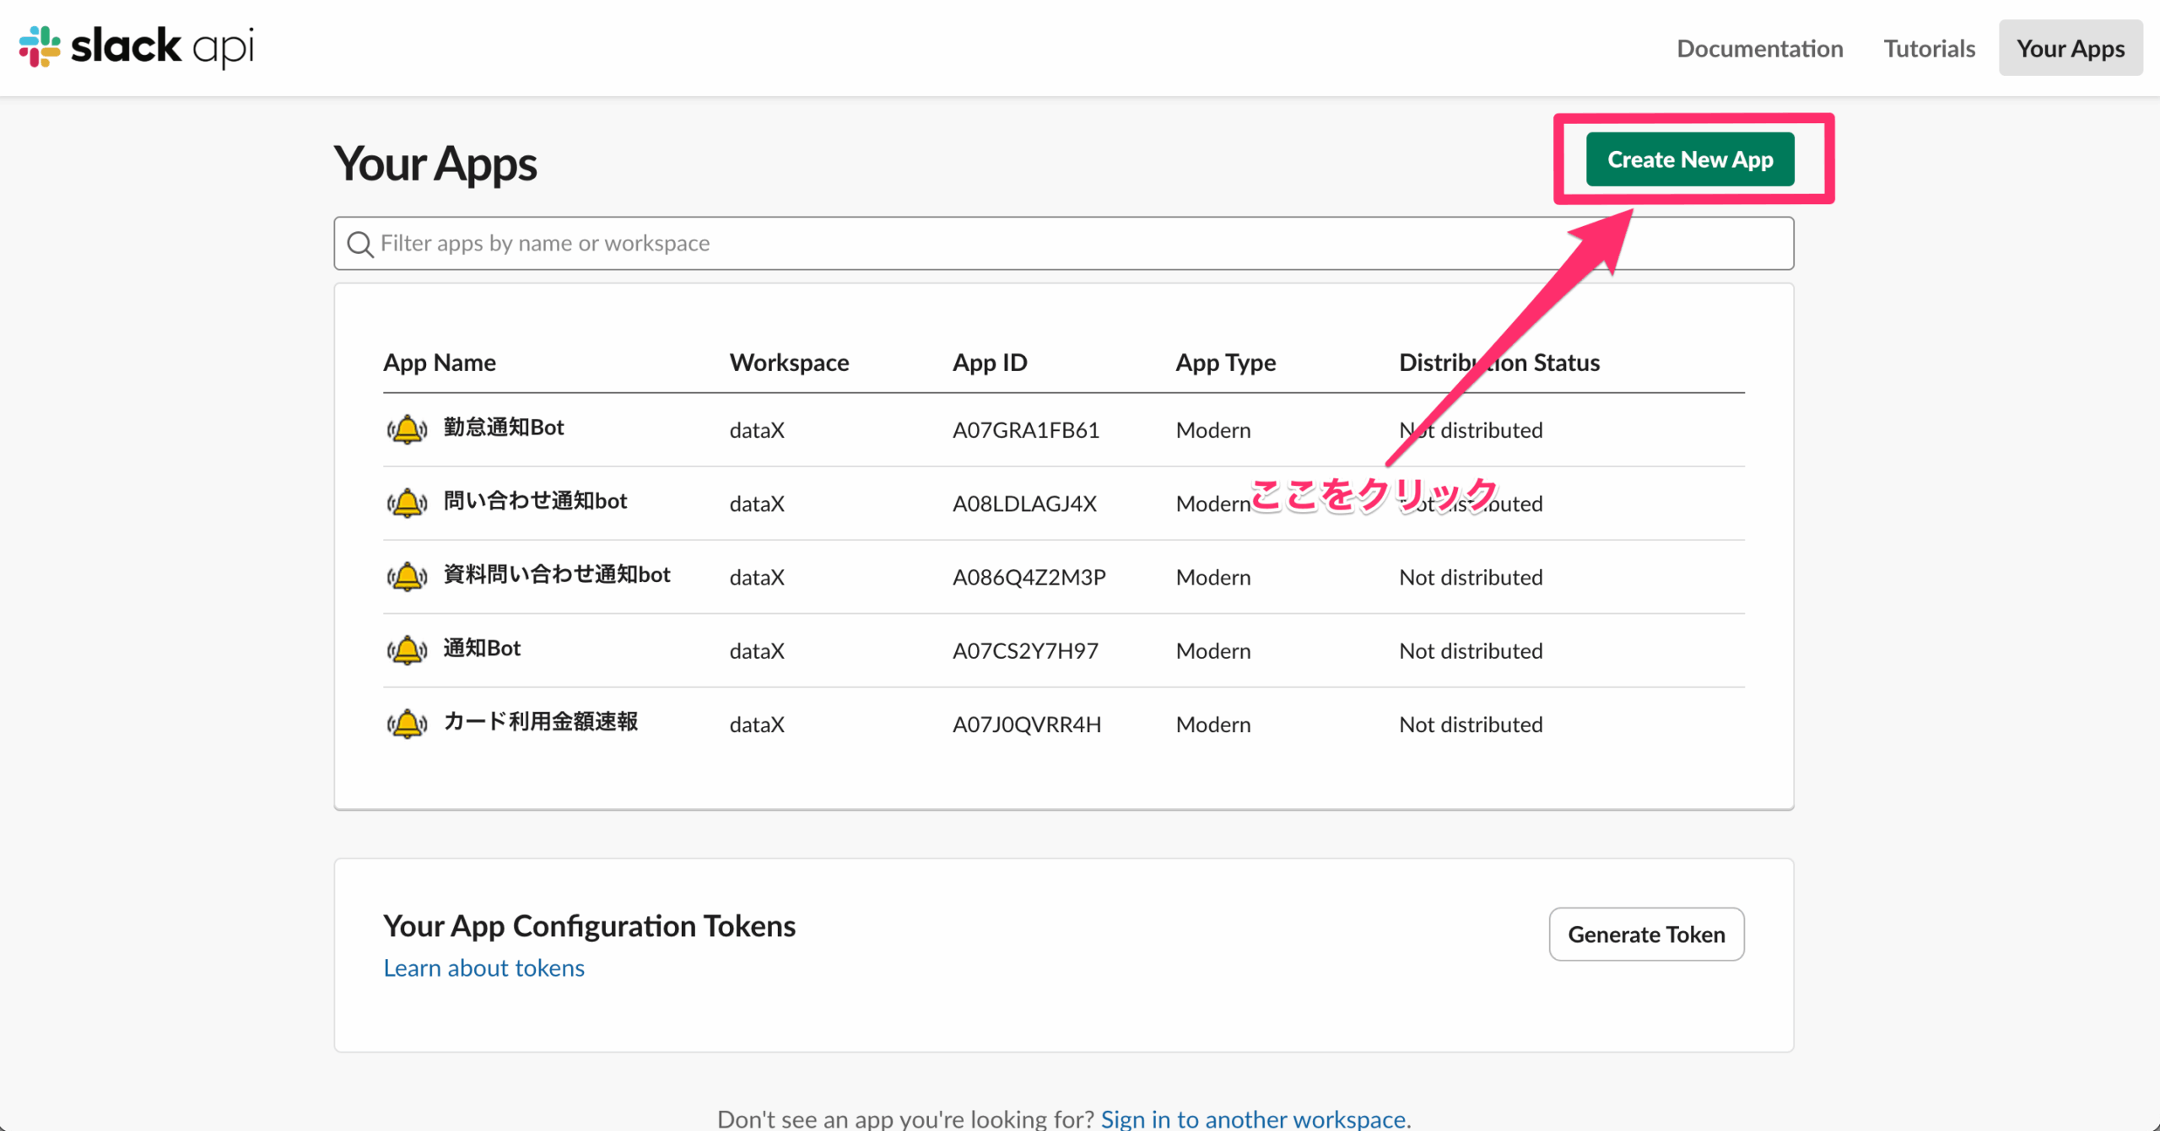The height and width of the screenshot is (1131, 2160).
Task: Click the search magnifier icon in filter box
Action: (360, 245)
